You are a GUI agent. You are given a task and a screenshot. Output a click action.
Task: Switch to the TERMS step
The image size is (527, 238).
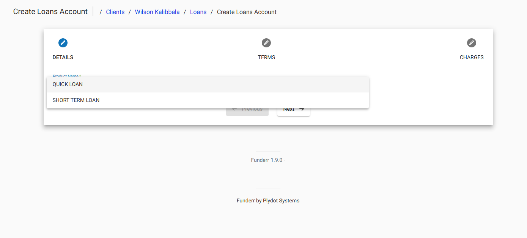coord(266,49)
